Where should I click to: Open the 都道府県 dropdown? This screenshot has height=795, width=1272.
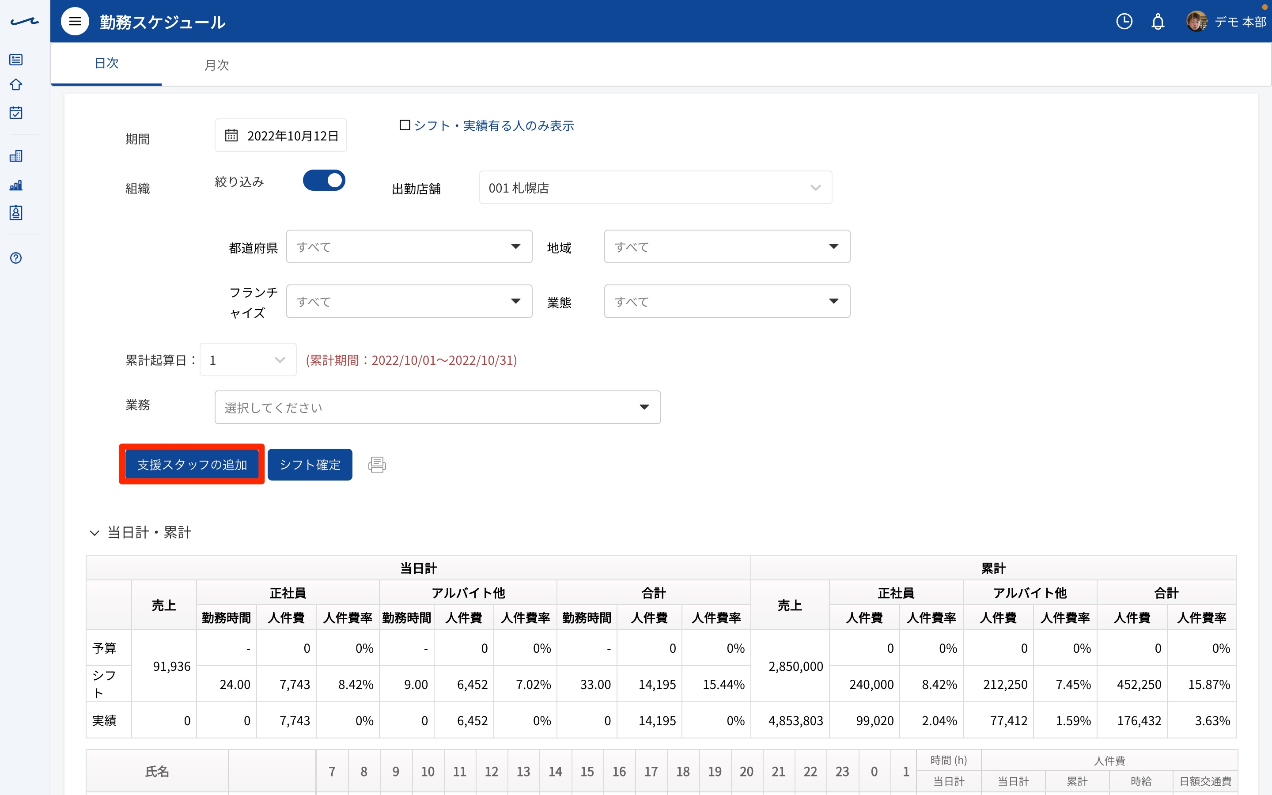[x=409, y=246]
